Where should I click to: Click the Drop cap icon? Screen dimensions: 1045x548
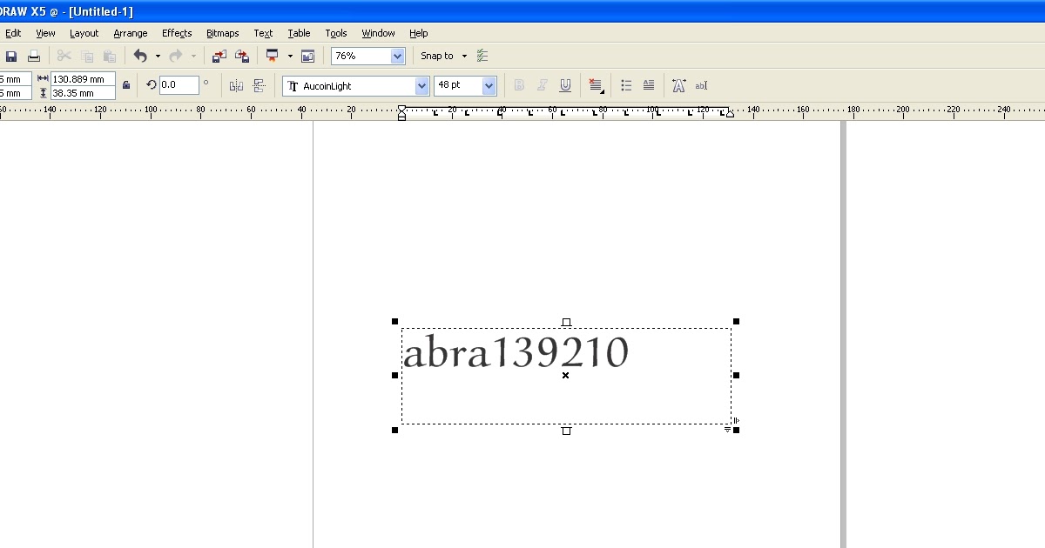tap(649, 85)
